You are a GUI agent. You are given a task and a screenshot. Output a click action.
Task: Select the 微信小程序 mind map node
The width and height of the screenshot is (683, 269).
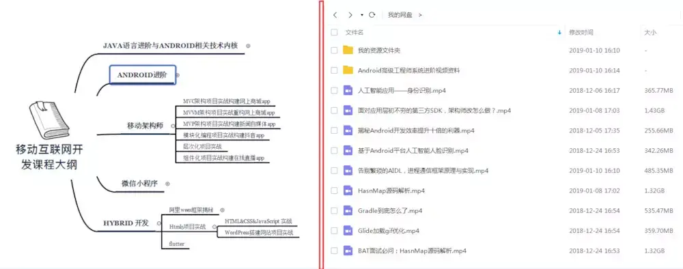[x=139, y=184]
